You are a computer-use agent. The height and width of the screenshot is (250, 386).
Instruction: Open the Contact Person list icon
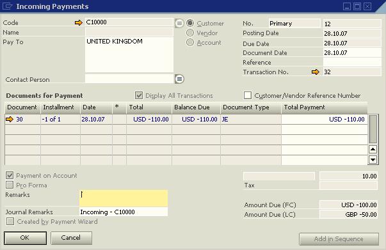click(x=179, y=79)
